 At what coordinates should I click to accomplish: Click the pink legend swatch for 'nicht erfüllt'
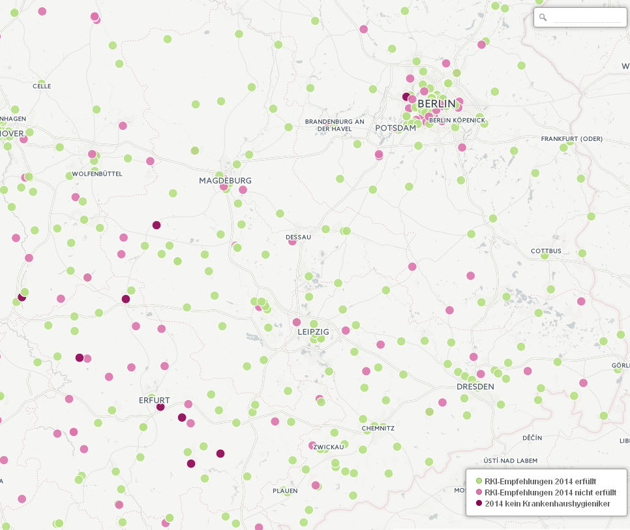pos(479,492)
